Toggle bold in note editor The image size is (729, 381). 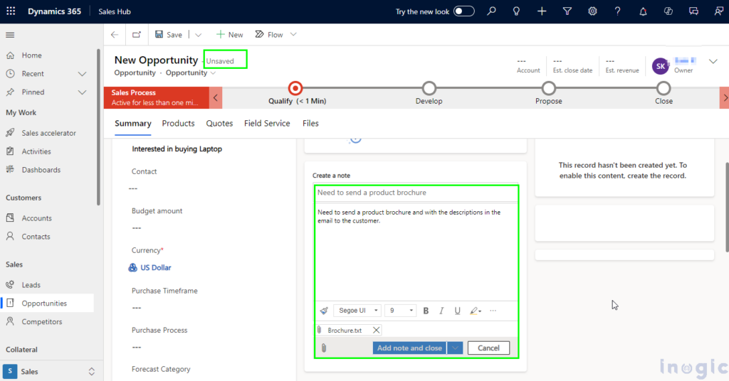pyautogui.click(x=426, y=311)
